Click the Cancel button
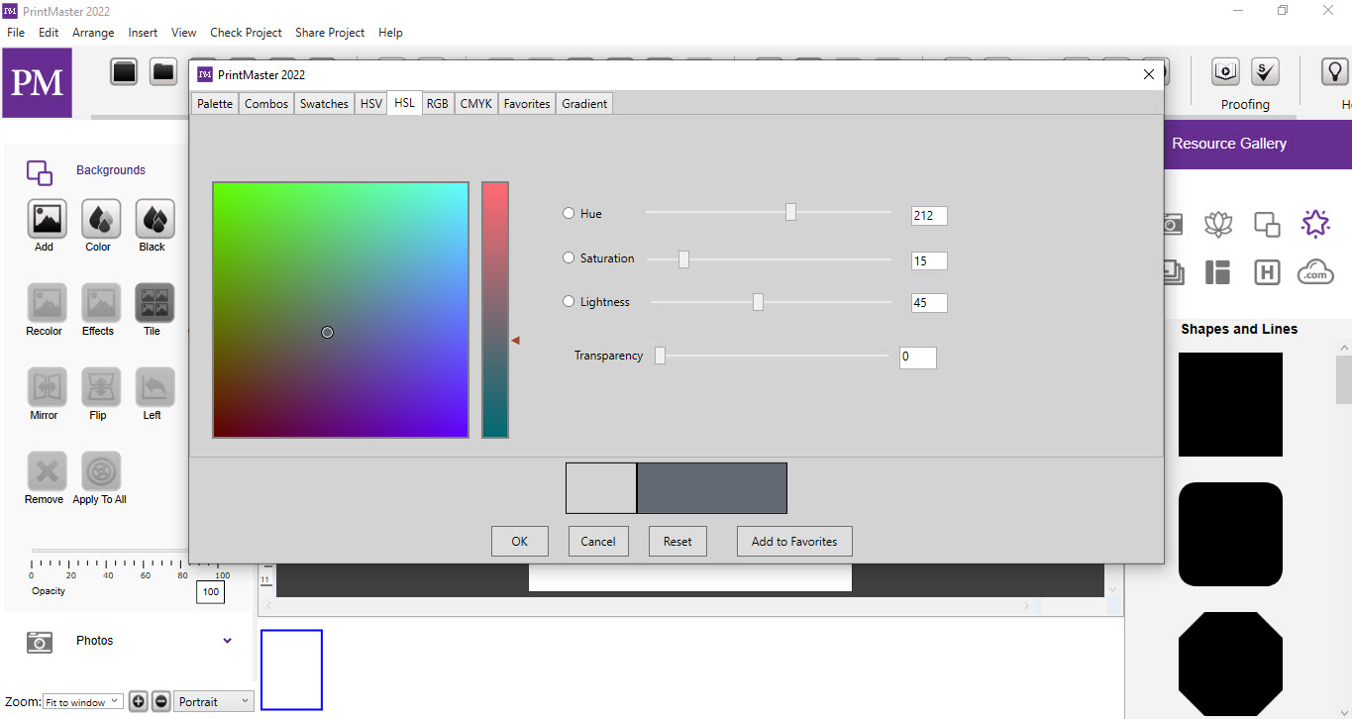This screenshot has height=719, width=1352. pos(598,541)
